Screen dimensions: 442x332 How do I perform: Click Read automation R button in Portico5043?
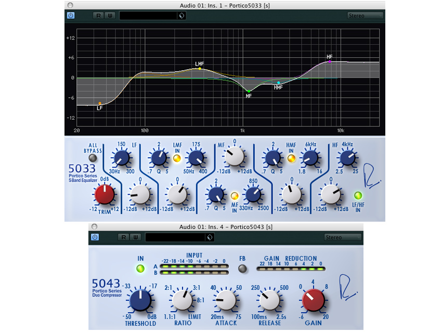coord(123,237)
